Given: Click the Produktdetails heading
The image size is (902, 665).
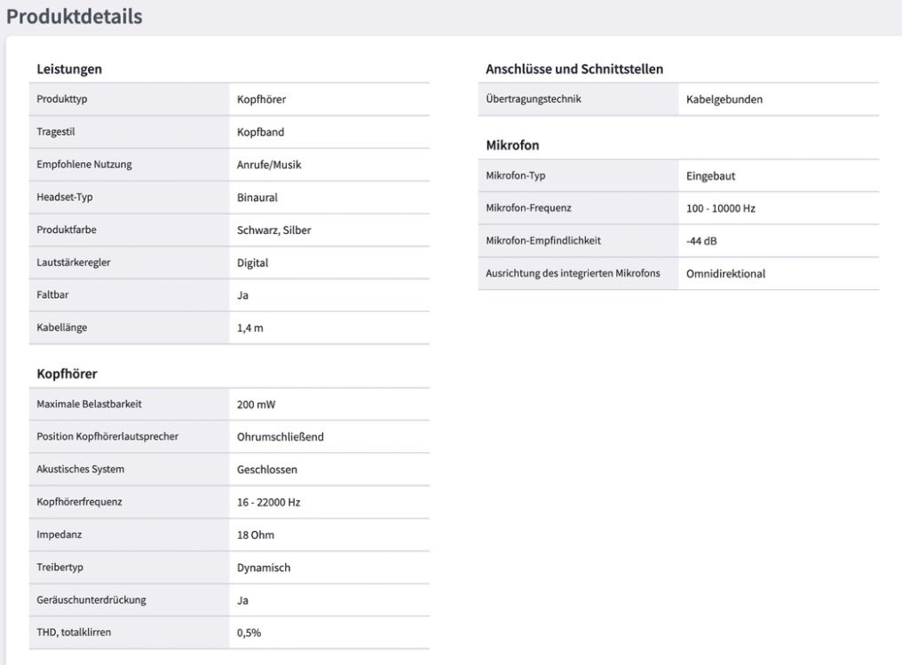Looking at the screenshot, I should [75, 16].
